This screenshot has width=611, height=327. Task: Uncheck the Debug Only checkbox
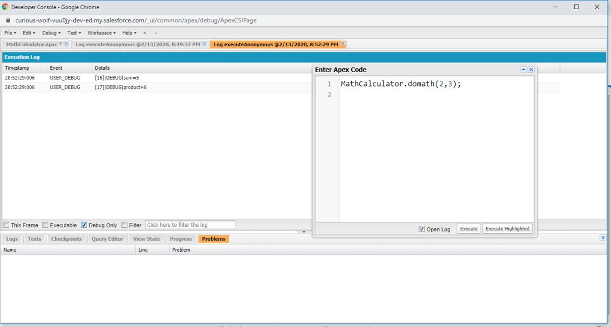coord(84,225)
